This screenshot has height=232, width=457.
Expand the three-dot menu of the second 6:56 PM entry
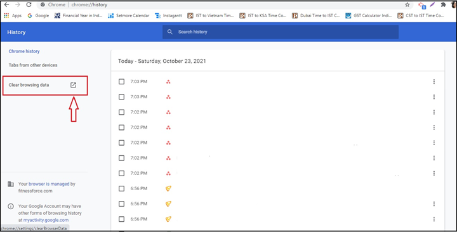[x=434, y=204]
